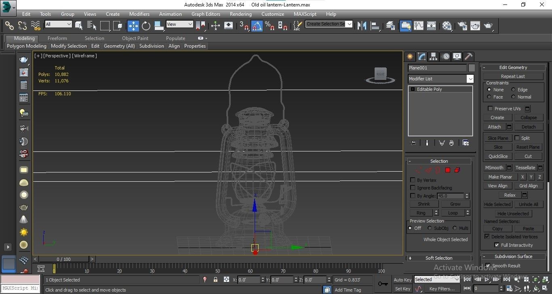Open the Rendered Frame Window
552x294 pixels.
point(475,25)
